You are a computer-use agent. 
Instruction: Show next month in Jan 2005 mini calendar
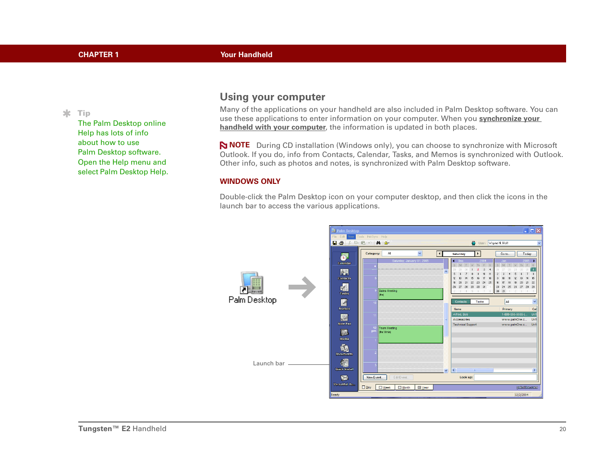[x=534, y=261]
